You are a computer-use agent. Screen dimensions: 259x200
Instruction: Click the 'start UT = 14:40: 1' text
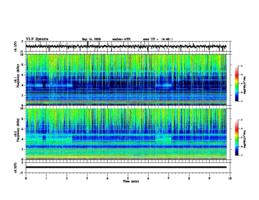tap(158, 39)
